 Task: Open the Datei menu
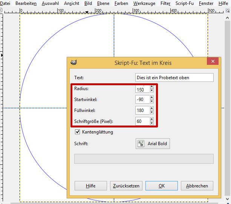point(5,3)
